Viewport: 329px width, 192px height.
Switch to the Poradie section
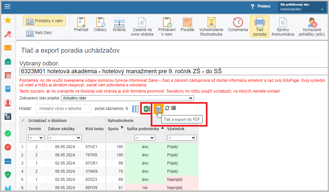187,25
